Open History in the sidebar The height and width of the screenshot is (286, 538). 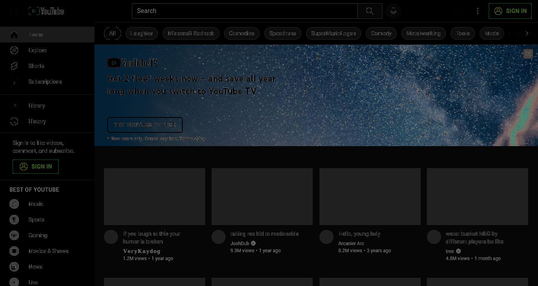[x=47, y=121]
